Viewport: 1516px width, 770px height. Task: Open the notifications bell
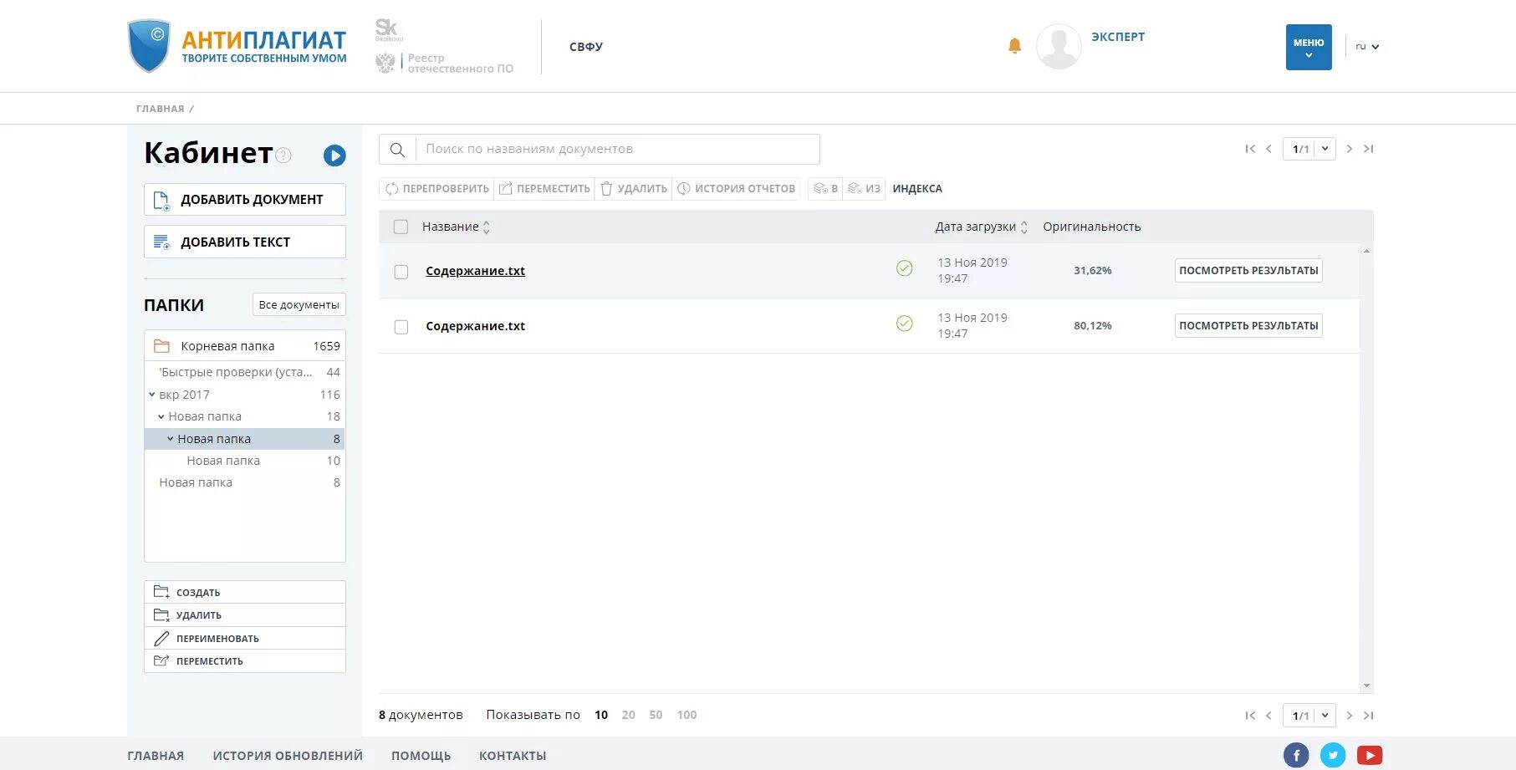1014,46
